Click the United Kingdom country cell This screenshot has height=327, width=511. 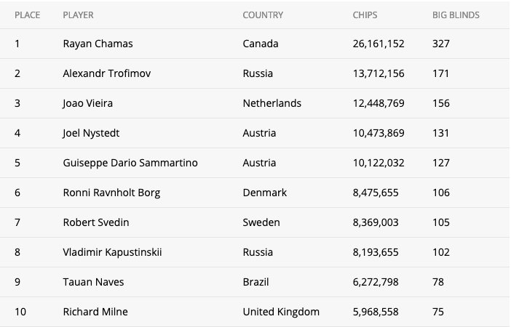tap(281, 312)
